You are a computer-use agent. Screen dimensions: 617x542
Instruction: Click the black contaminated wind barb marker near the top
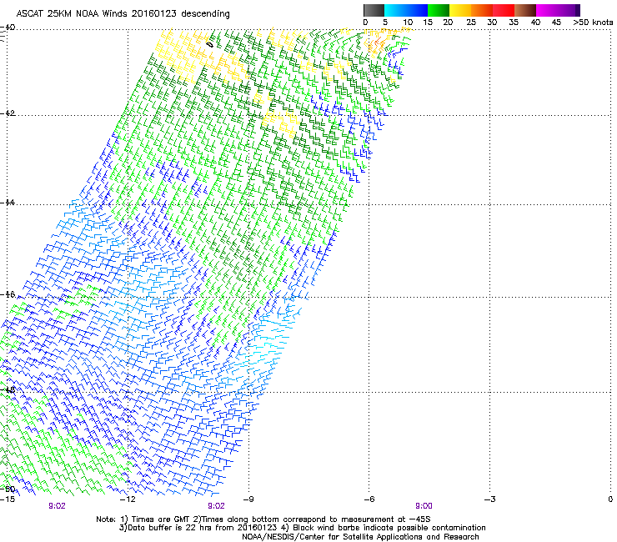click(x=210, y=45)
